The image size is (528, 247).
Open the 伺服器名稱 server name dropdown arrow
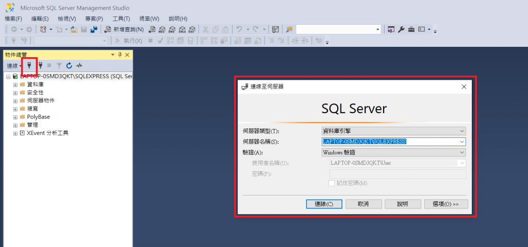[x=462, y=142]
